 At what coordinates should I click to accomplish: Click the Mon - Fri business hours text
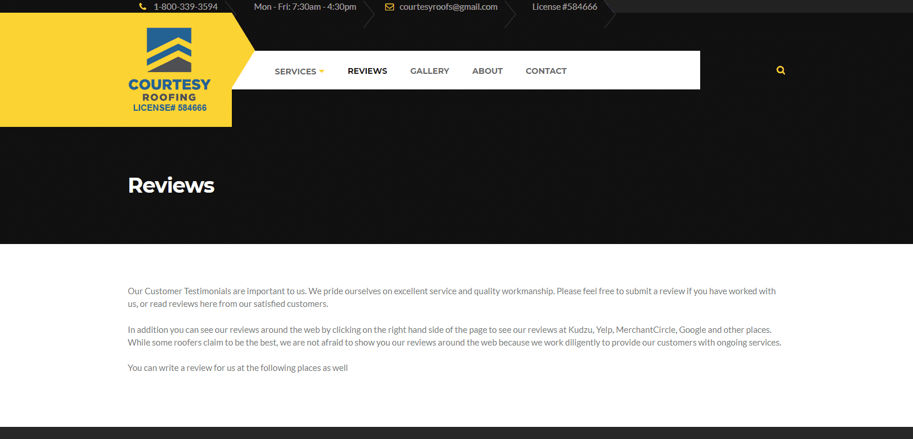305,7
